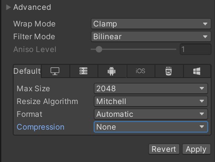This screenshot has height=162, width=215.
Task: Click the Aniso Level value field
Action: 195,49
